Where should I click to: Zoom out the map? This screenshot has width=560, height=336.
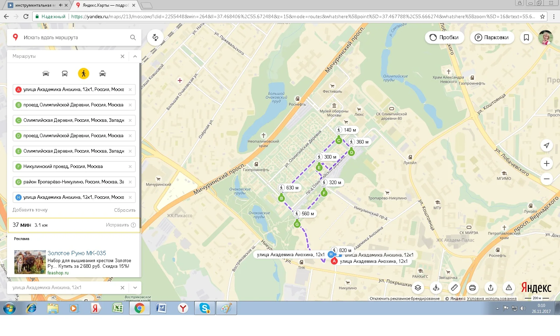coord(547,179)
